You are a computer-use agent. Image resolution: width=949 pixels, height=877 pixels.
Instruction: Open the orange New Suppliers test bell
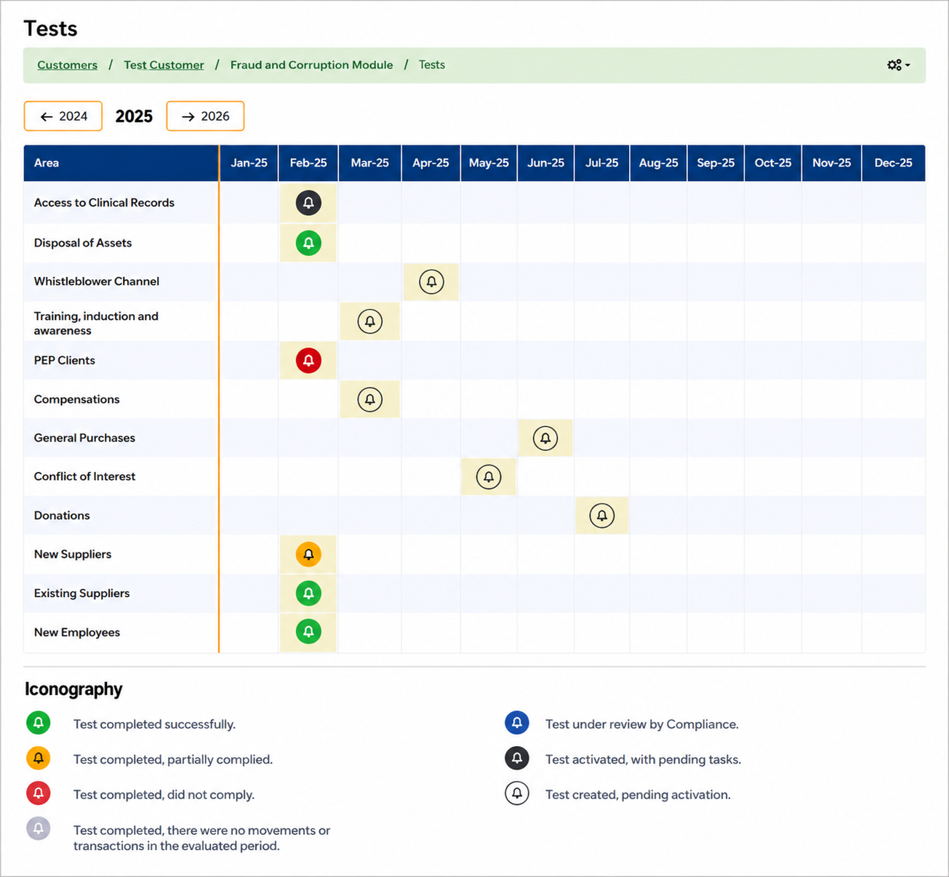[308, 555]
